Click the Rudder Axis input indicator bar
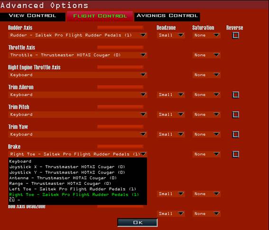This screenshot has width=269, height=230. (x=120, y=28)
